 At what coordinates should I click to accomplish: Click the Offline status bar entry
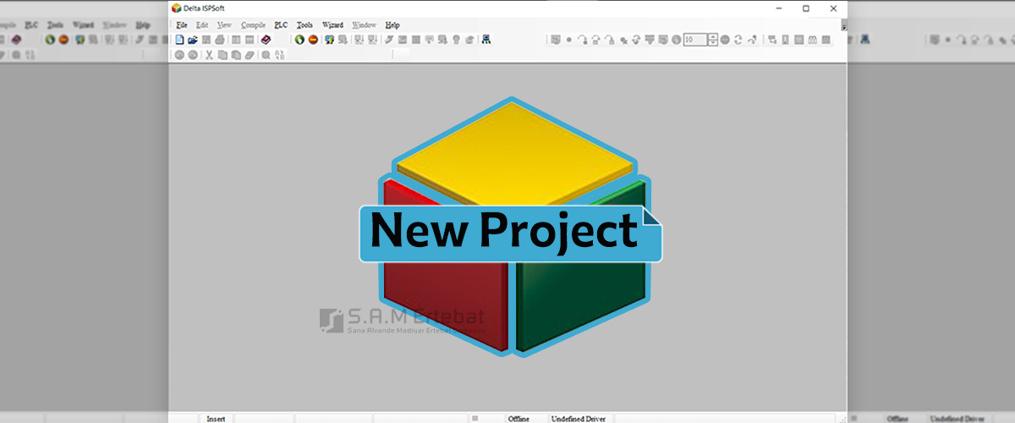(518, 418)
